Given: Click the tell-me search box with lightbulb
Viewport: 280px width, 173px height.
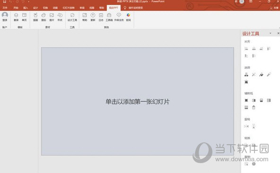Looking at the screenshot, I should pos(133,8).
